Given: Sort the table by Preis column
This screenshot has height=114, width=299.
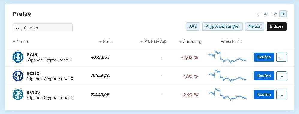Looking at the screenshot, I should point(106,41).
